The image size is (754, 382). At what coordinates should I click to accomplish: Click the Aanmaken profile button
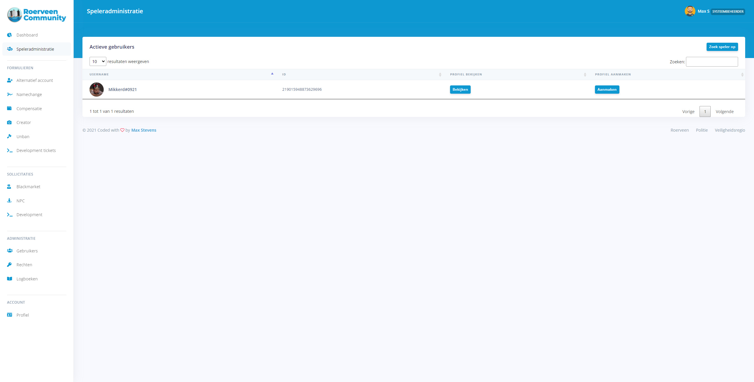point(607,90)
